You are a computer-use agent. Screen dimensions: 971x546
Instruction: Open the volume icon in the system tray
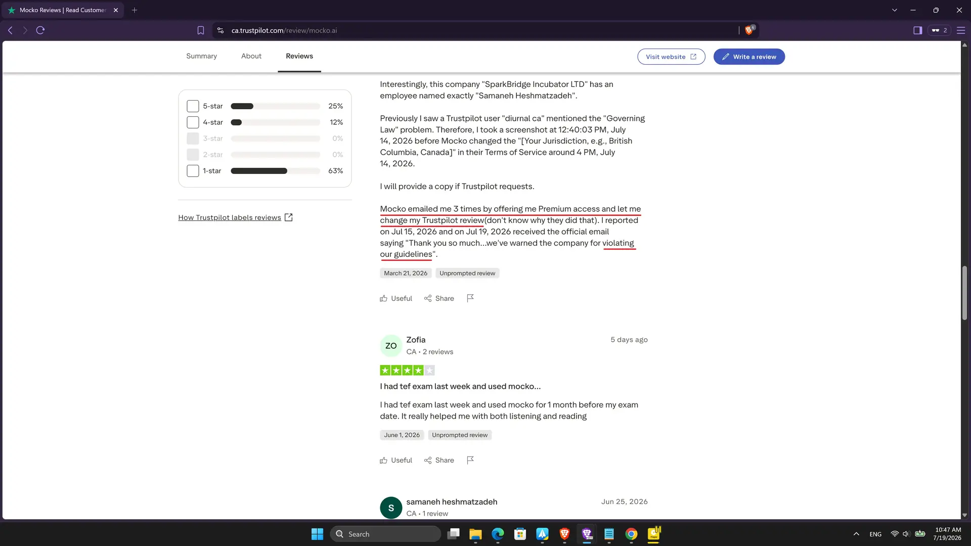pos(906,534)
